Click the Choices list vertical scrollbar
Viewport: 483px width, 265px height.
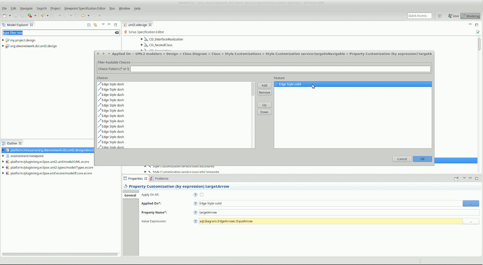[253, 89]
